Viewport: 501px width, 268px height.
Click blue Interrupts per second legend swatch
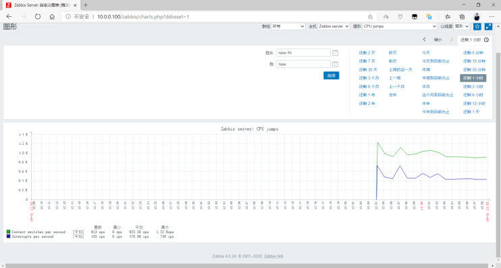(8, 236)
